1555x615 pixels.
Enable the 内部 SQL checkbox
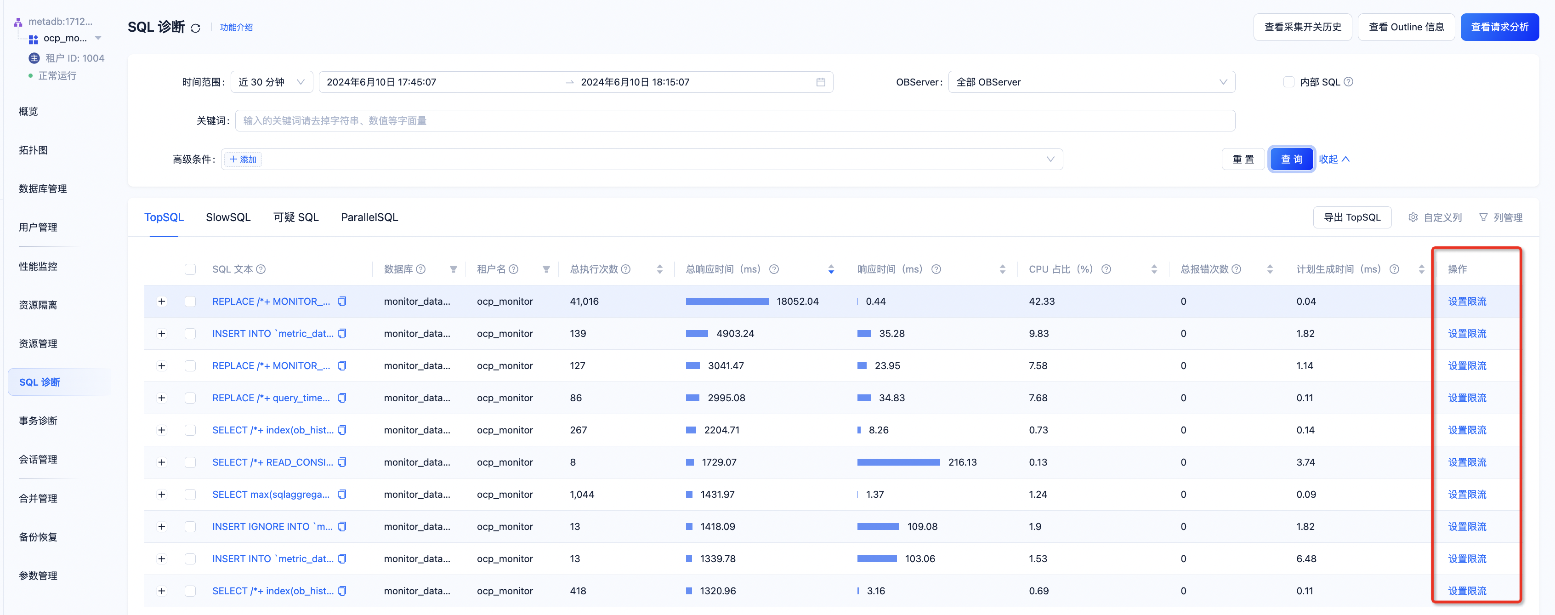(x=1289, y=82)
